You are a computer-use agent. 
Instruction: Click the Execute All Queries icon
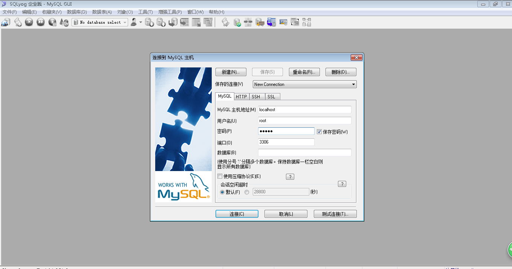(x=40, y=22)
